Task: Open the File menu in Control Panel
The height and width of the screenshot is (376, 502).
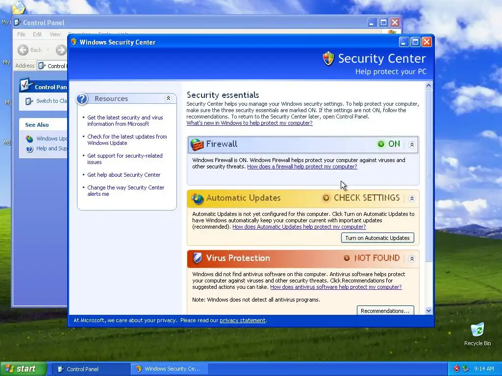Action: [x=21, y=34]
